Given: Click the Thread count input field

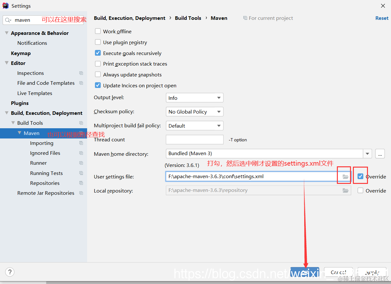Looking at the screenshot, I should [194, 140].
